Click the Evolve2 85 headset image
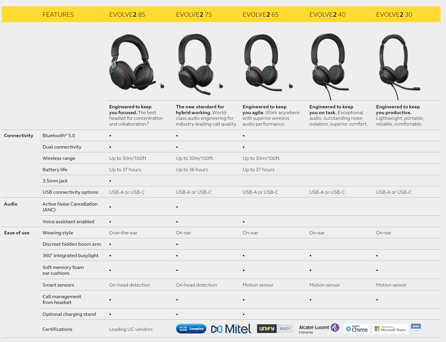446x342 pixels. tap(133, 62)
